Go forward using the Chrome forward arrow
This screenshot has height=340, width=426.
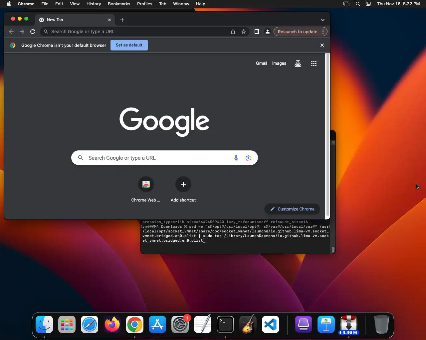(x=22, y=32)
